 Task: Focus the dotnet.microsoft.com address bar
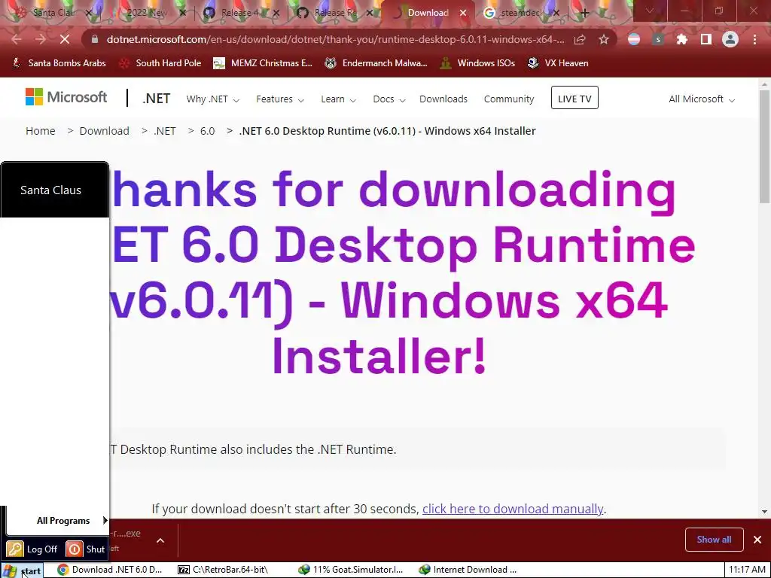[335, 39]
